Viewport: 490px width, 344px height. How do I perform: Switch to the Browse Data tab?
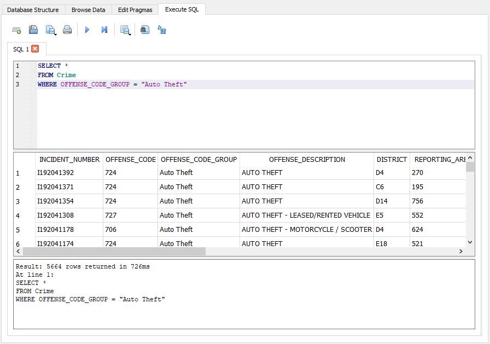(x=89, y=10)
